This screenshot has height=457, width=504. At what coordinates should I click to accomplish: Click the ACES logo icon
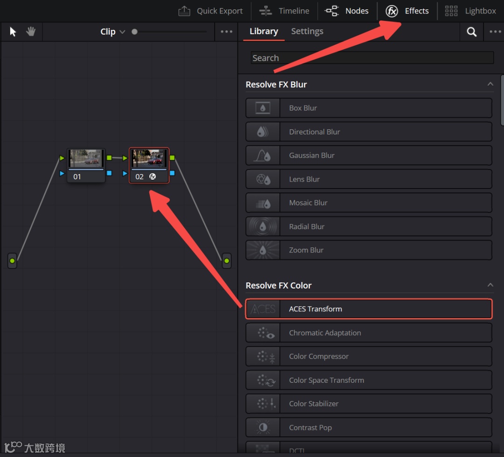(x=263, y=309)
